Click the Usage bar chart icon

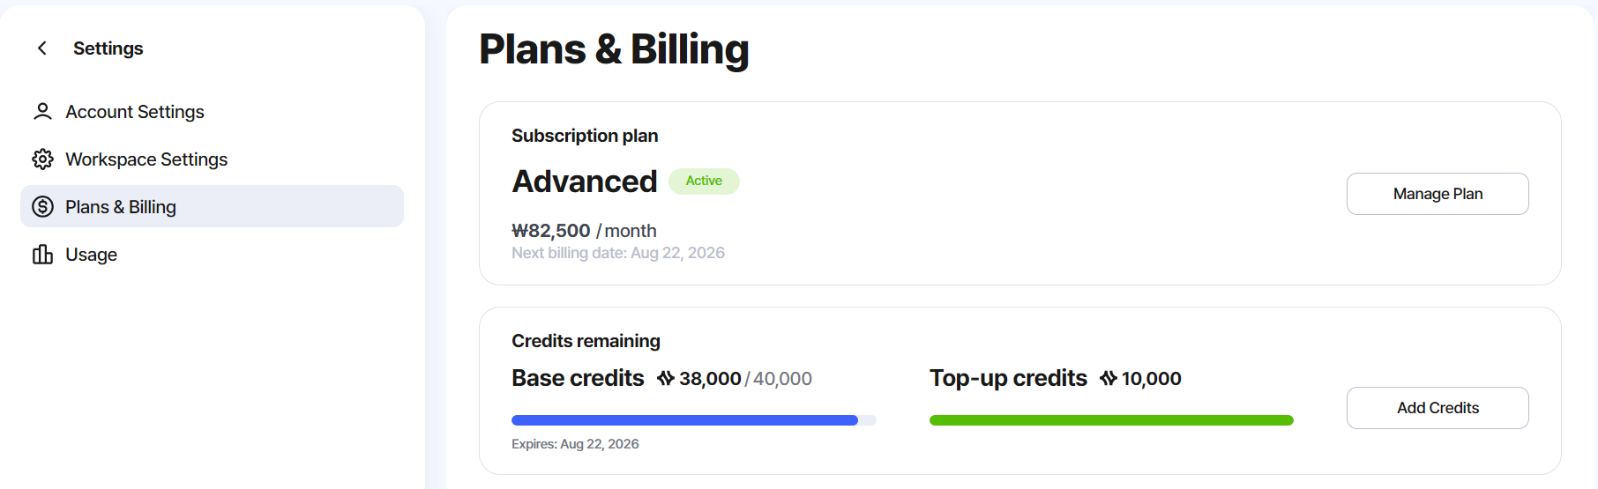tap(42, 255)
